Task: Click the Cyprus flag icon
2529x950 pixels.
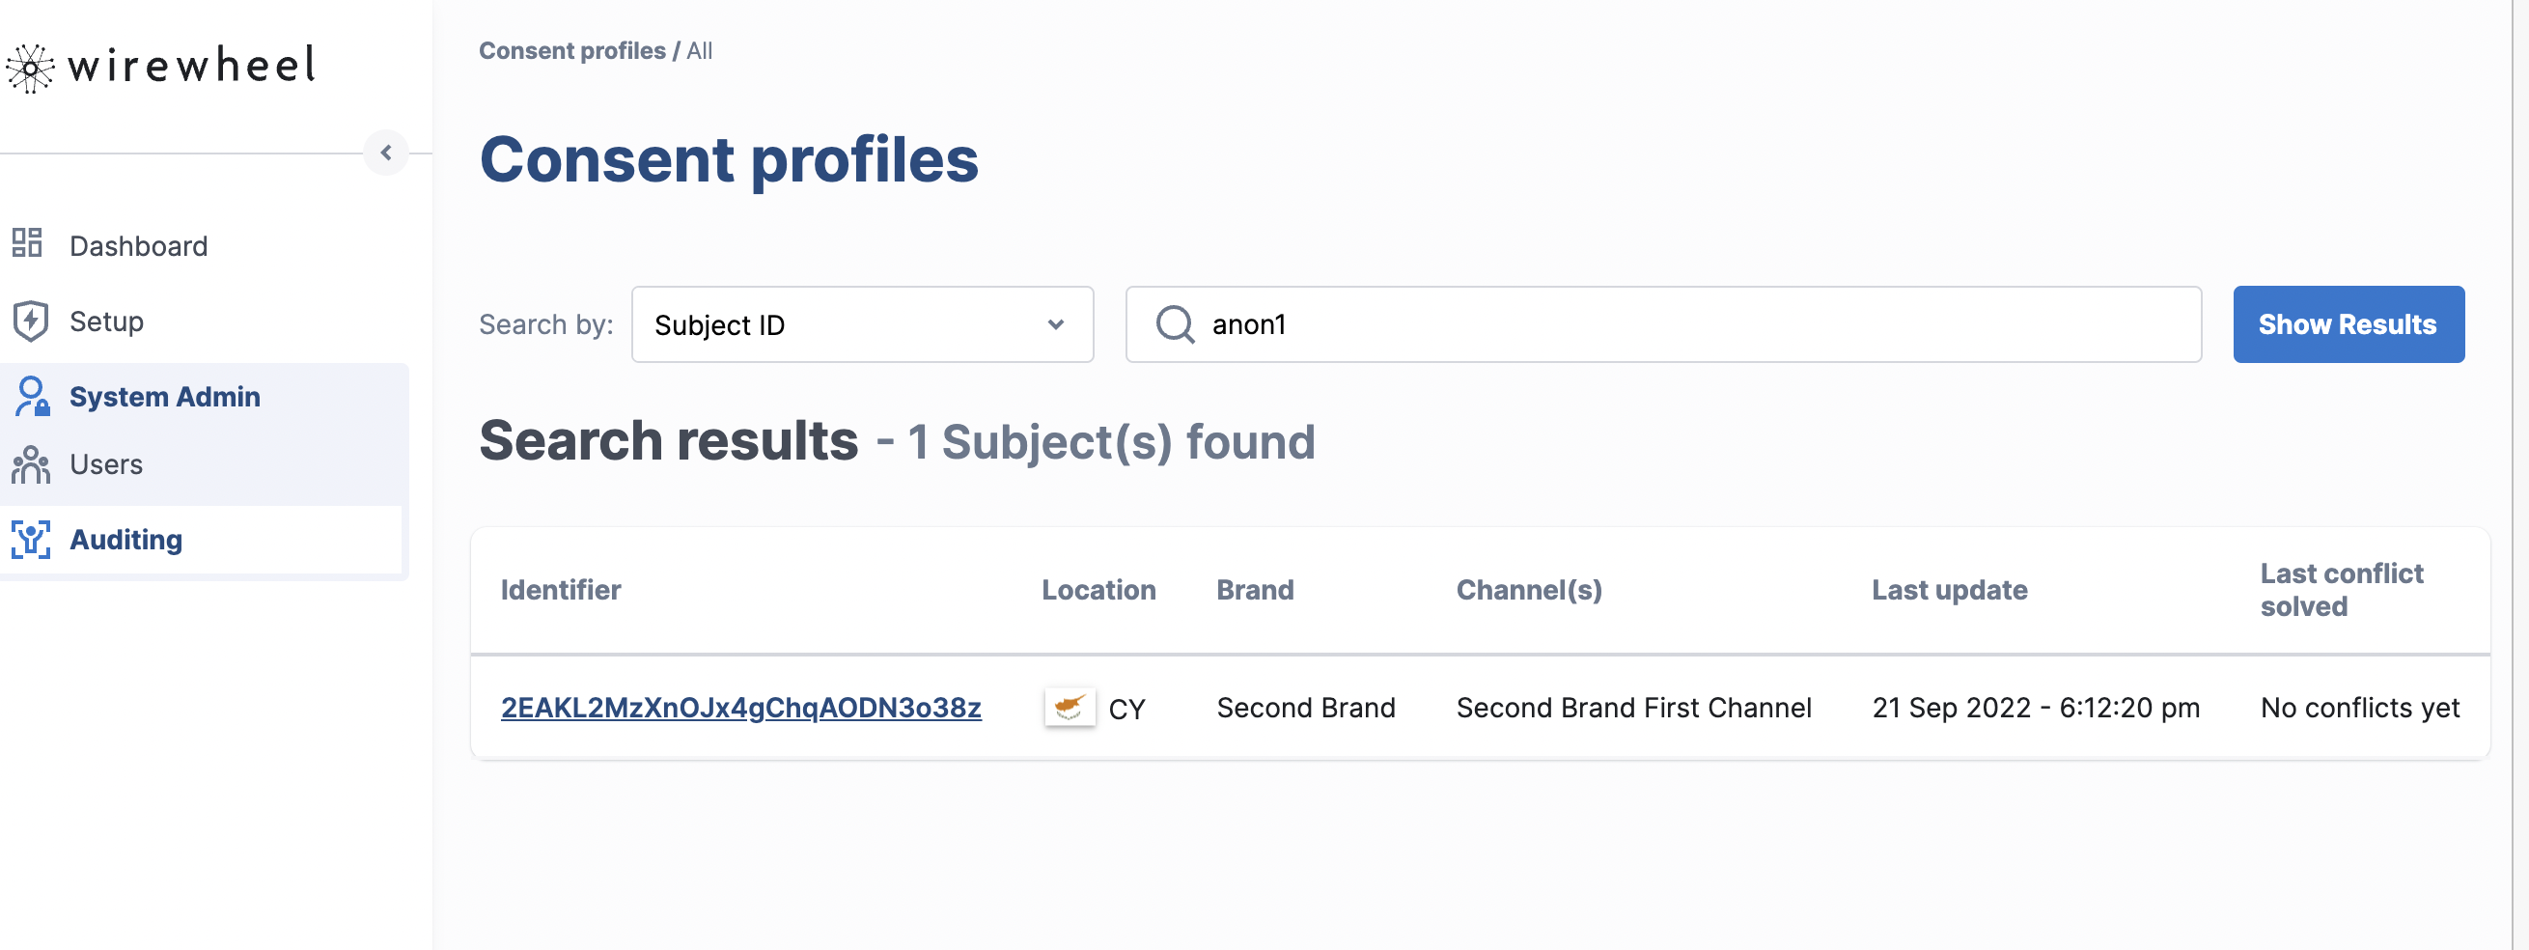Action: 1070,708
